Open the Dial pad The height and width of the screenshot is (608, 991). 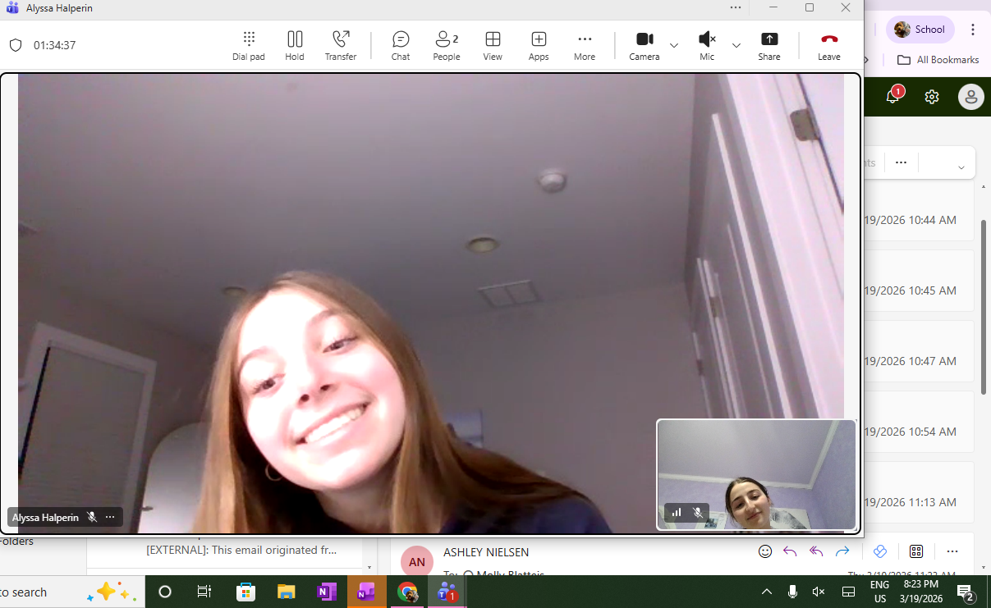(249, 45)
